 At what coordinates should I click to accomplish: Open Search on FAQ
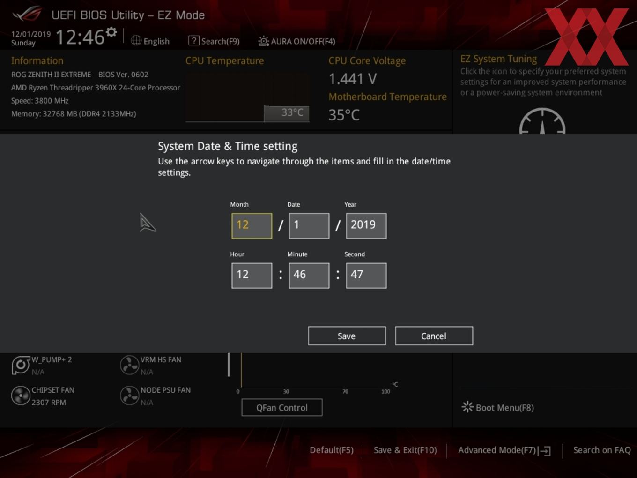(x=602, y=450)
